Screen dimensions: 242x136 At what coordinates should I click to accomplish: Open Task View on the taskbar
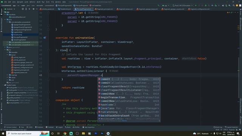[x=59, y=133]
